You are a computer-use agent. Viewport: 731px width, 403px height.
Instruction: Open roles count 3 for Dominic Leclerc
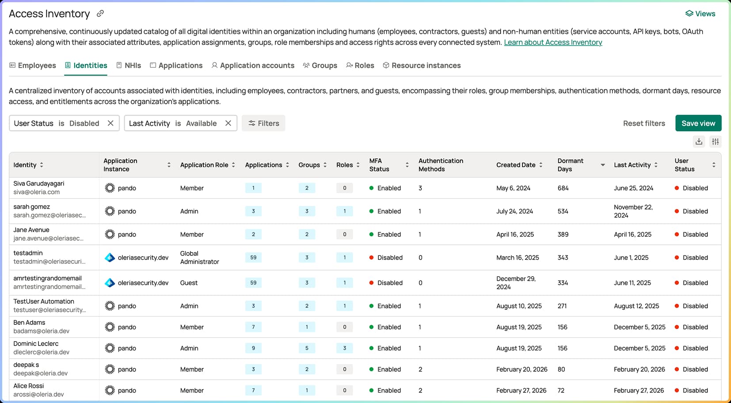(x=345, y=348)
